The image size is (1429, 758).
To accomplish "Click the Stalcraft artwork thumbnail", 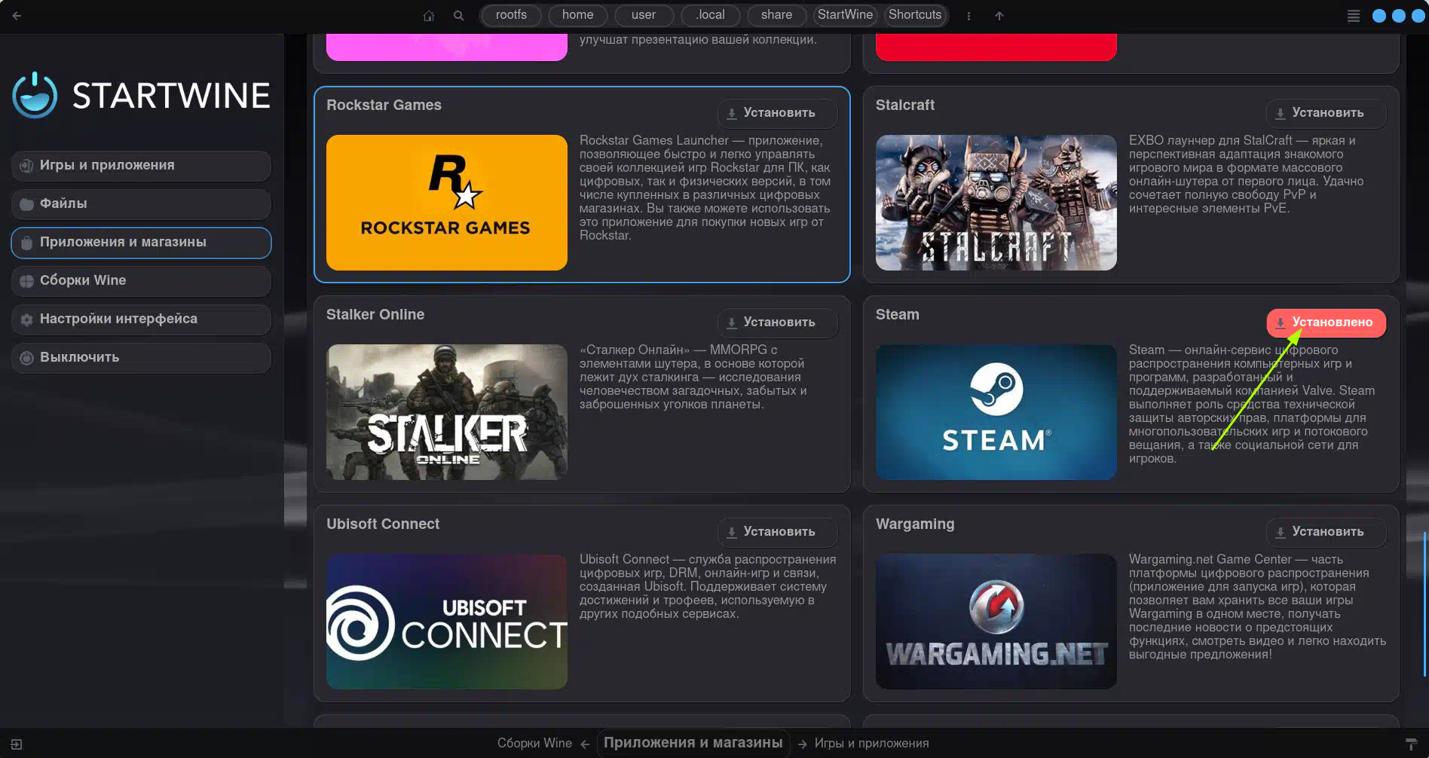I will click(x=996, y=203).
